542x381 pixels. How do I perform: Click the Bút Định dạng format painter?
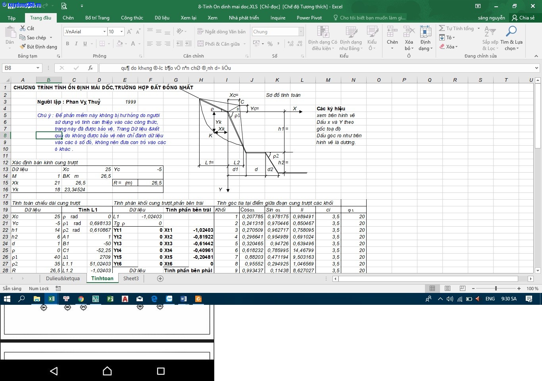(38, 46)
